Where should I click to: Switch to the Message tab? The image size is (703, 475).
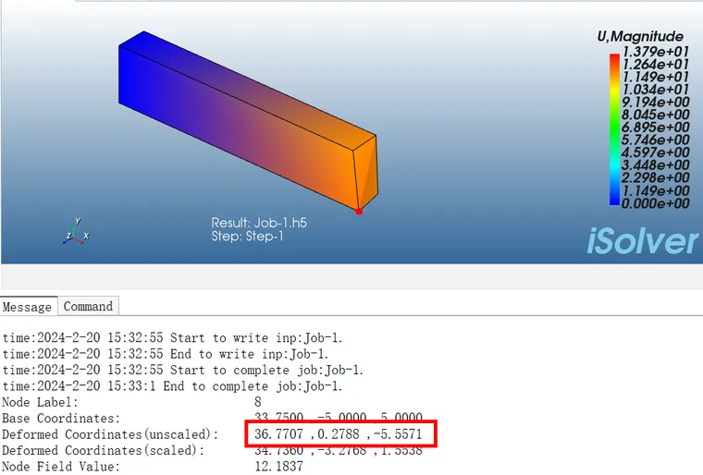click(x=29, y=307)
